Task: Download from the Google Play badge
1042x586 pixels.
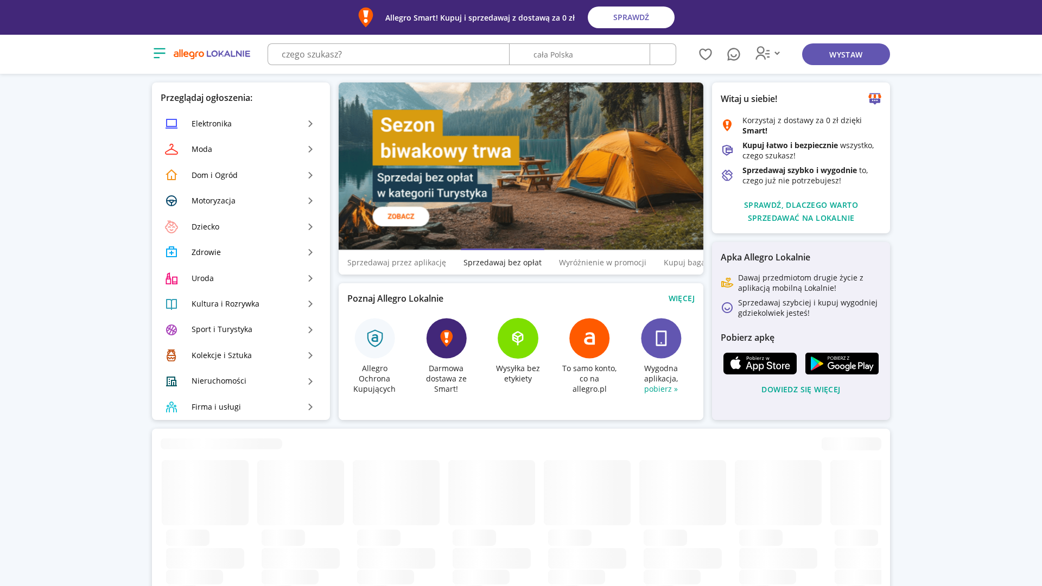Action: [842, 364]
